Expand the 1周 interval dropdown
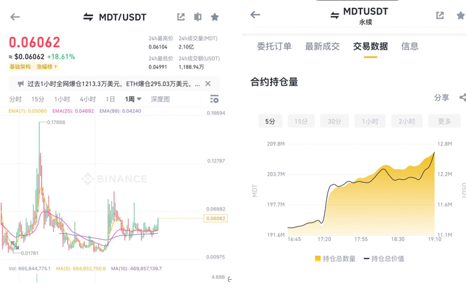The height and width of the screenshot is (290, 466). pos(133,99)
